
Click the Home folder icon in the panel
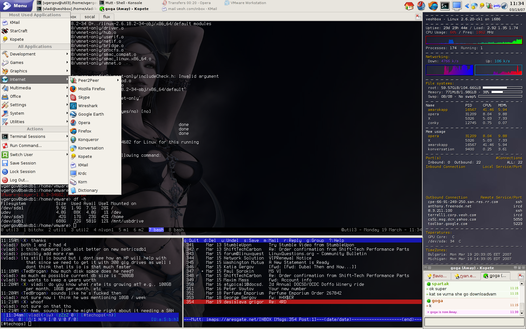pyautogui.click(x=409, y=6)
